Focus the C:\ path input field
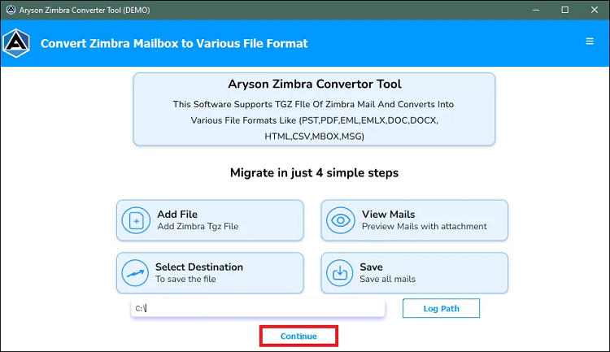 click(258, 308)
